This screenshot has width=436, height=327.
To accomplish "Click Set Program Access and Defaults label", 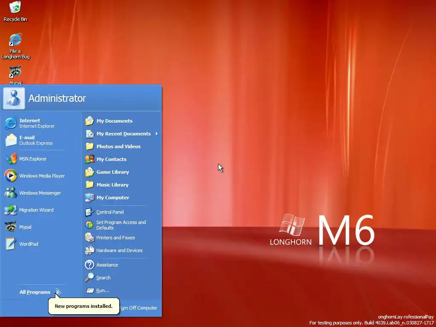I will point(121,225).
